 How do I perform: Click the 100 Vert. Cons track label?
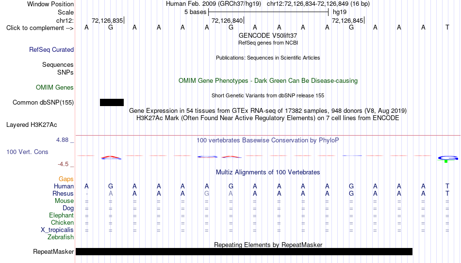pyautogui.click(x=27, y=152)
